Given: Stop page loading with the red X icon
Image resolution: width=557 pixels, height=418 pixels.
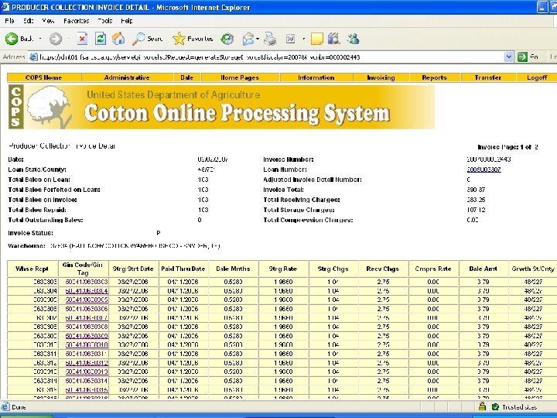Looking at the screenshot, I should 81,39.
